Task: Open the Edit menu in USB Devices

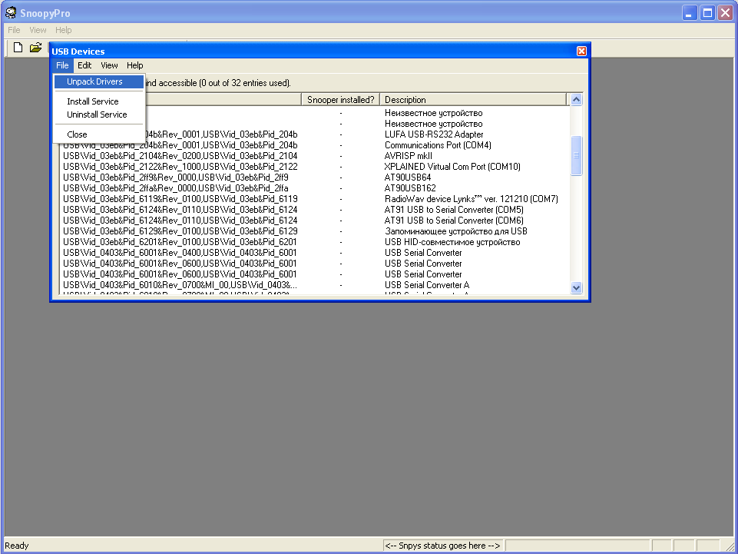Action: [x=84, y=65]
